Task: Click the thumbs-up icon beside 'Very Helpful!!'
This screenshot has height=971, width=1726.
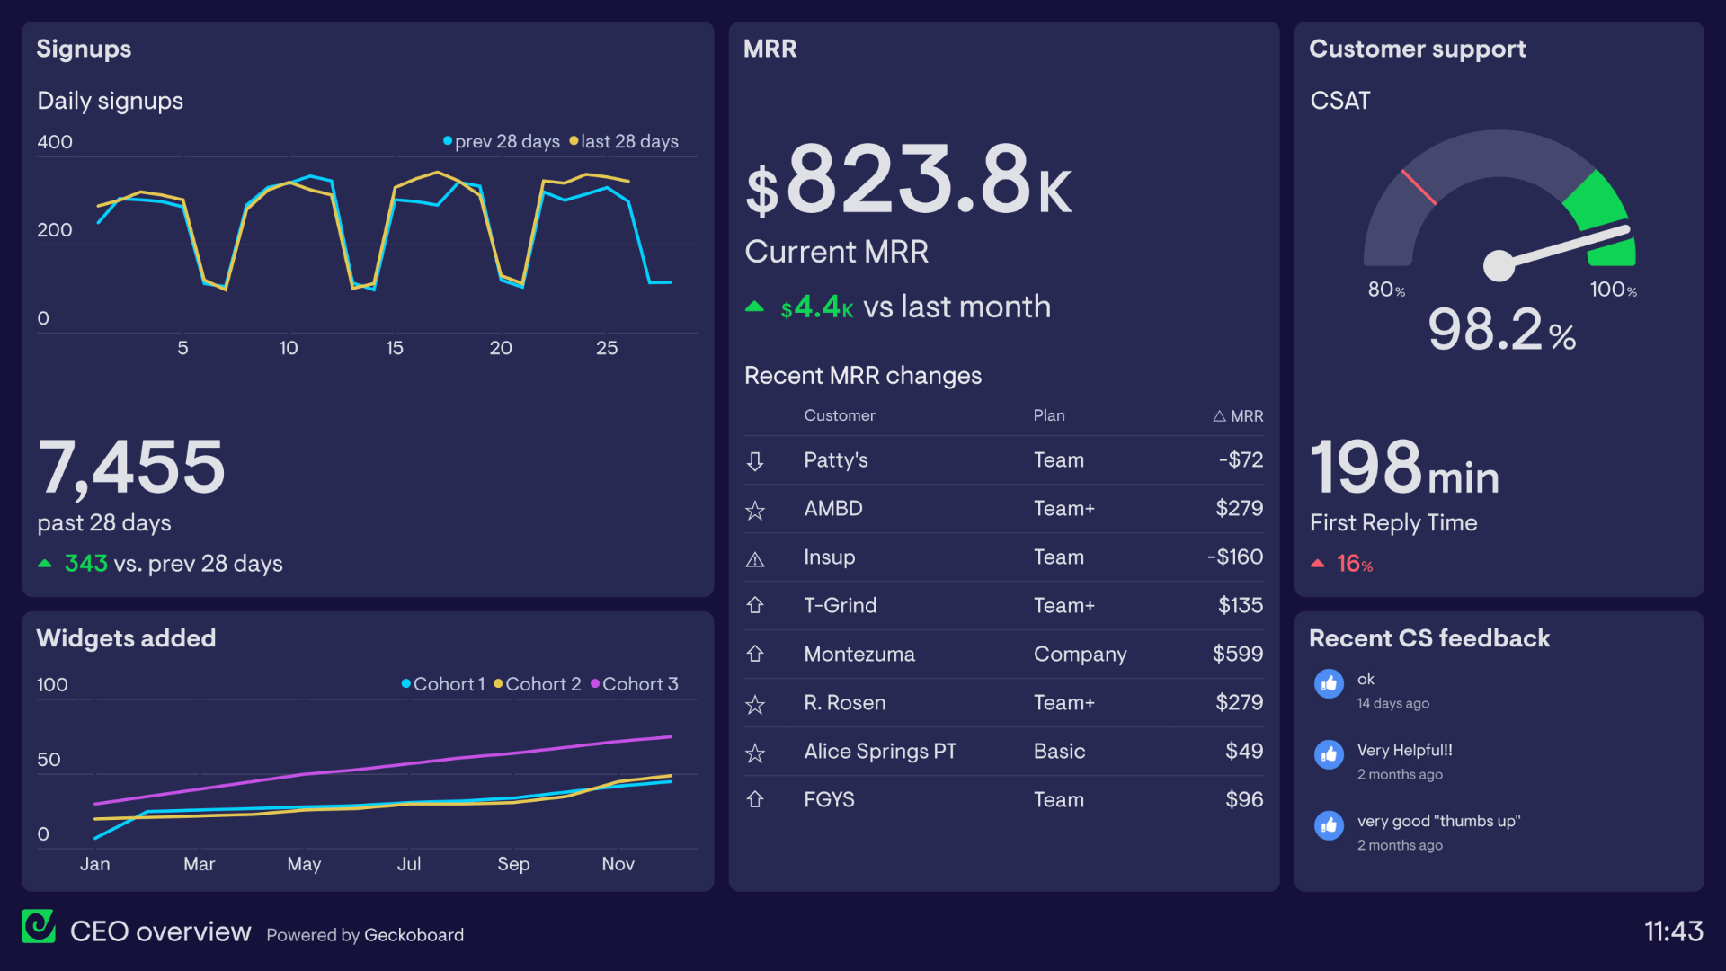Action: tap(1329, 754)
